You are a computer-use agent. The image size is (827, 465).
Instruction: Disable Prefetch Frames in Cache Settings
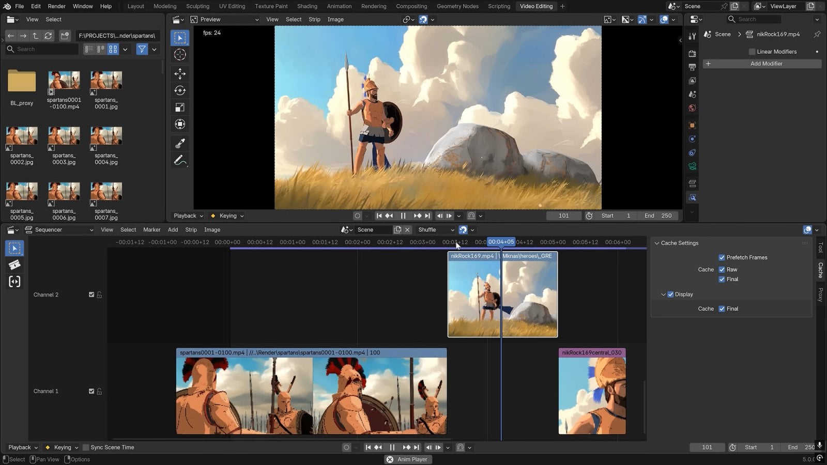[x=722, y=257]
